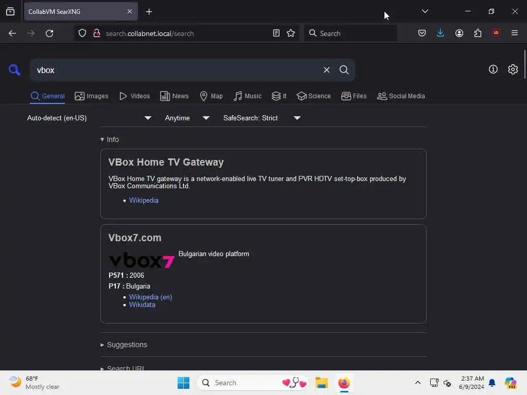
Task: Open SearXNG preferences gear
Action: pos(513,69)
